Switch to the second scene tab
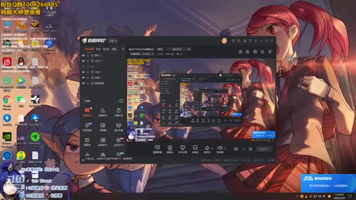The width and height of the screenshot is (356, 200). pyautogui.click(x=98, y=49)
